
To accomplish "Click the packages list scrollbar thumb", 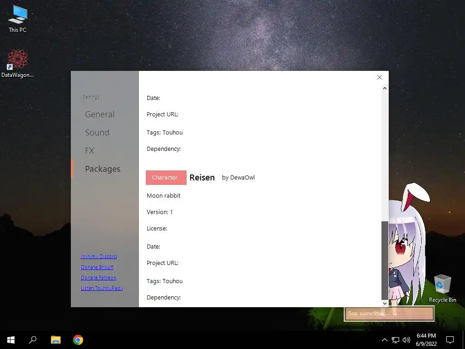I will coord(385,260).
